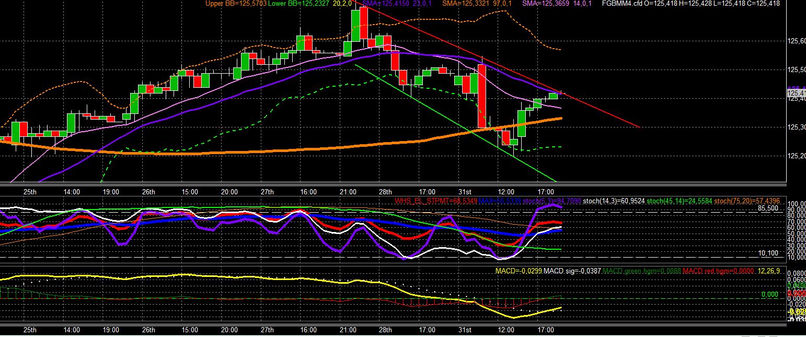Click the MACD=-0,0299 legend label
The image size is (806, 337).
pyautogui.click(x=518, y=271)
